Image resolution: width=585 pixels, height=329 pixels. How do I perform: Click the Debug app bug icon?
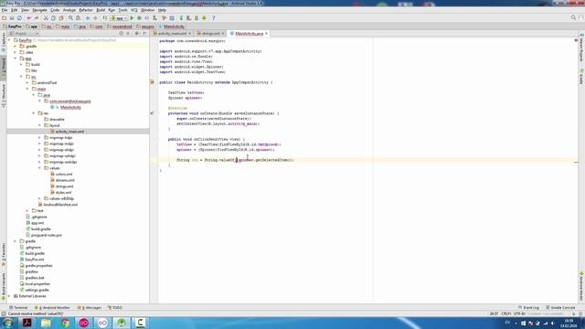click(139, 18)
